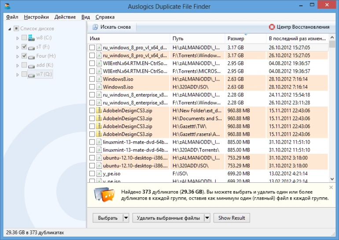Click the results scrollbar up arrow

point(332,37)
